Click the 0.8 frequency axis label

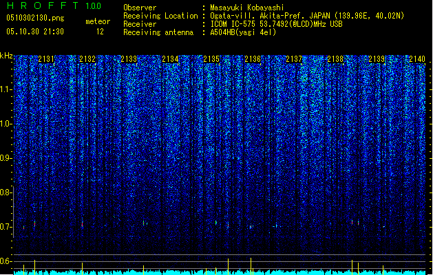pos(6,192)
